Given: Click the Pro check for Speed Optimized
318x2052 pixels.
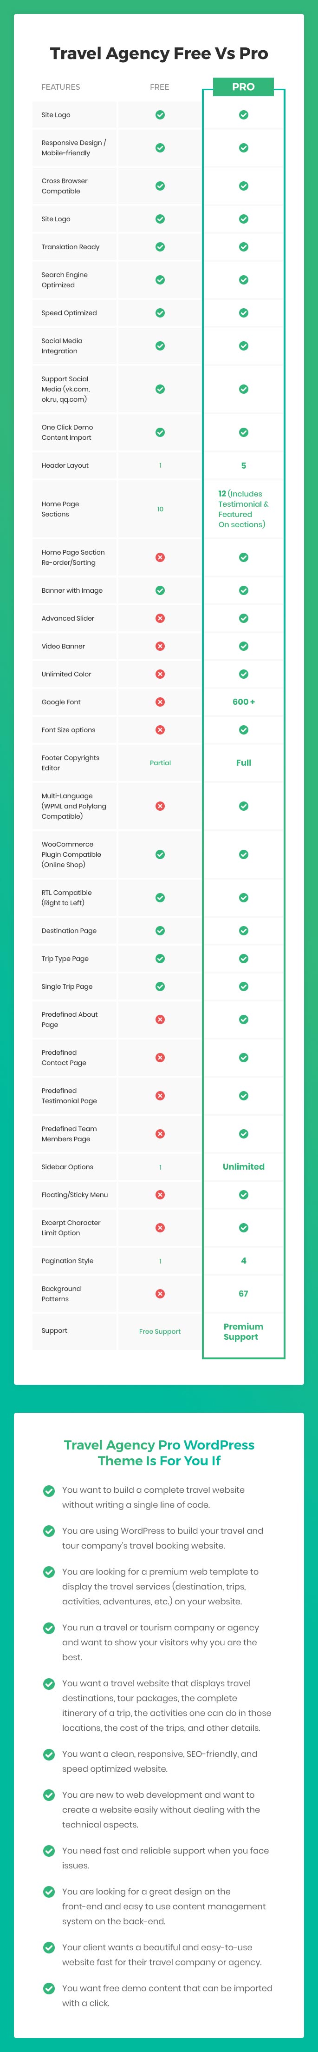Looking at the screenshot, I should pyautogui.click(x=243, y=313).
